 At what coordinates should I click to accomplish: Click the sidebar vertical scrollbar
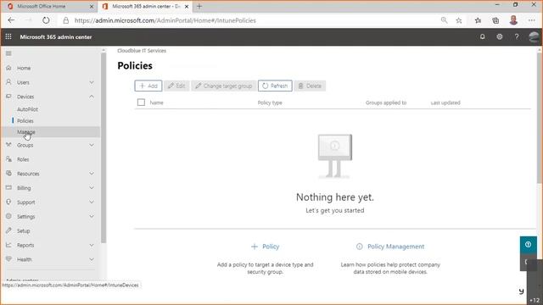pos(104,149)
